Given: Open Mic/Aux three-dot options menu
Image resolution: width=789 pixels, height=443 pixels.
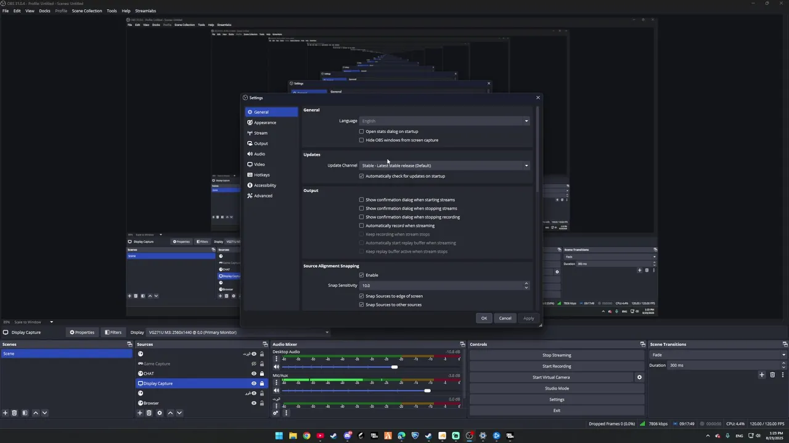Looking at the screenshot, I should (x=276, y=382).
